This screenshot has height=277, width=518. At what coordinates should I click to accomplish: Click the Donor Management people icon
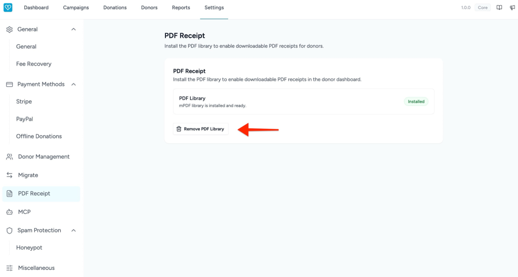click(9, 157)
